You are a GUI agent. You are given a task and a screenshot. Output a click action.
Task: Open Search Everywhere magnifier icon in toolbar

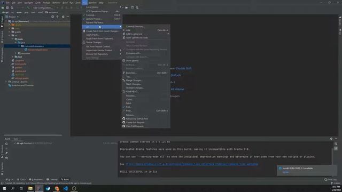tap(137, 7)
